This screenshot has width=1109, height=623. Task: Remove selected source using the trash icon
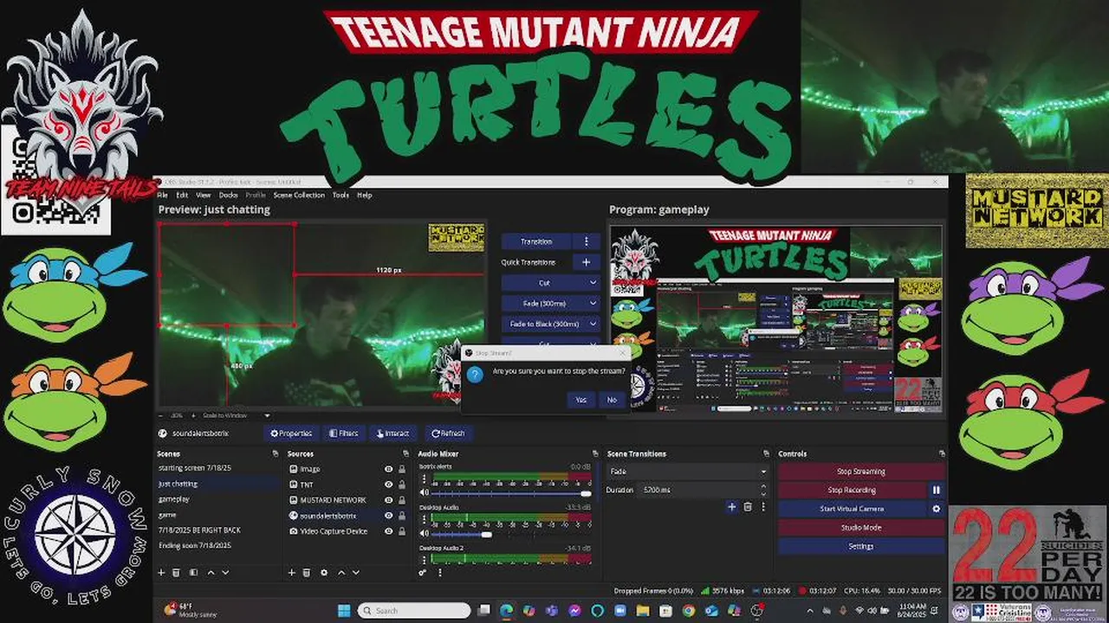(307, 573)
